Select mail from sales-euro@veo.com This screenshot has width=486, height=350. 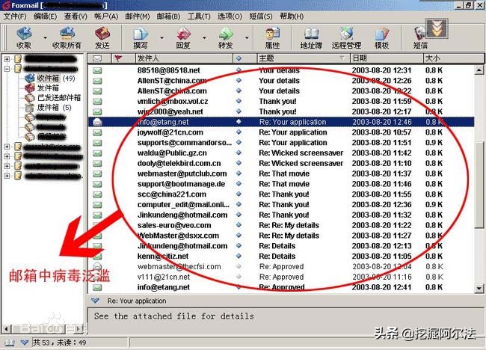point(280,225)
